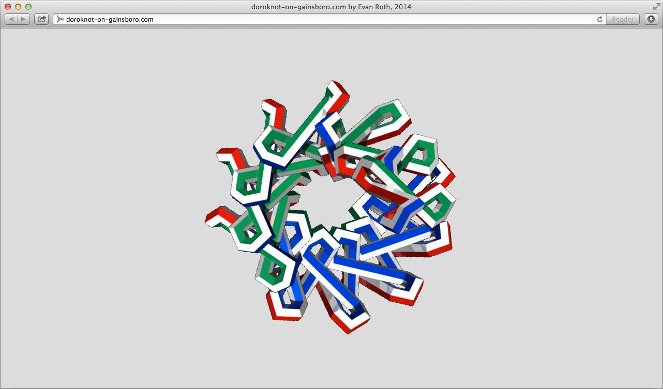Enter full screen with the corner arrows
The width and height of the screenshot is (663, 389).
656,7
